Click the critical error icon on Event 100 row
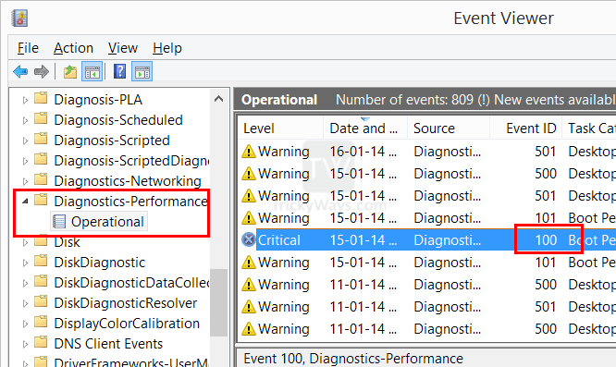616x367 pixels. [248, 239]
